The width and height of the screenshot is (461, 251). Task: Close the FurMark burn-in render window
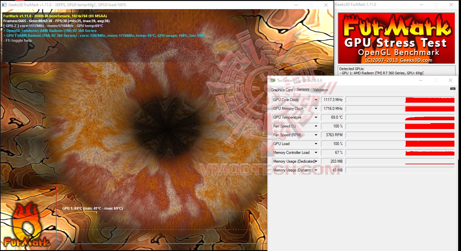[326, 5]
